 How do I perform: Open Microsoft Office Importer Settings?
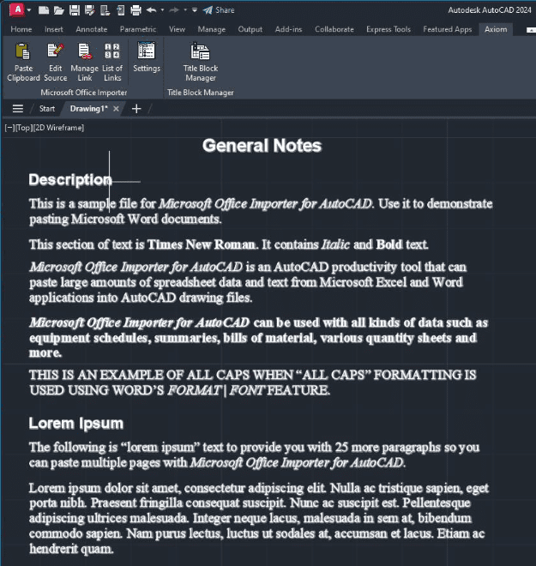(147, 57)
